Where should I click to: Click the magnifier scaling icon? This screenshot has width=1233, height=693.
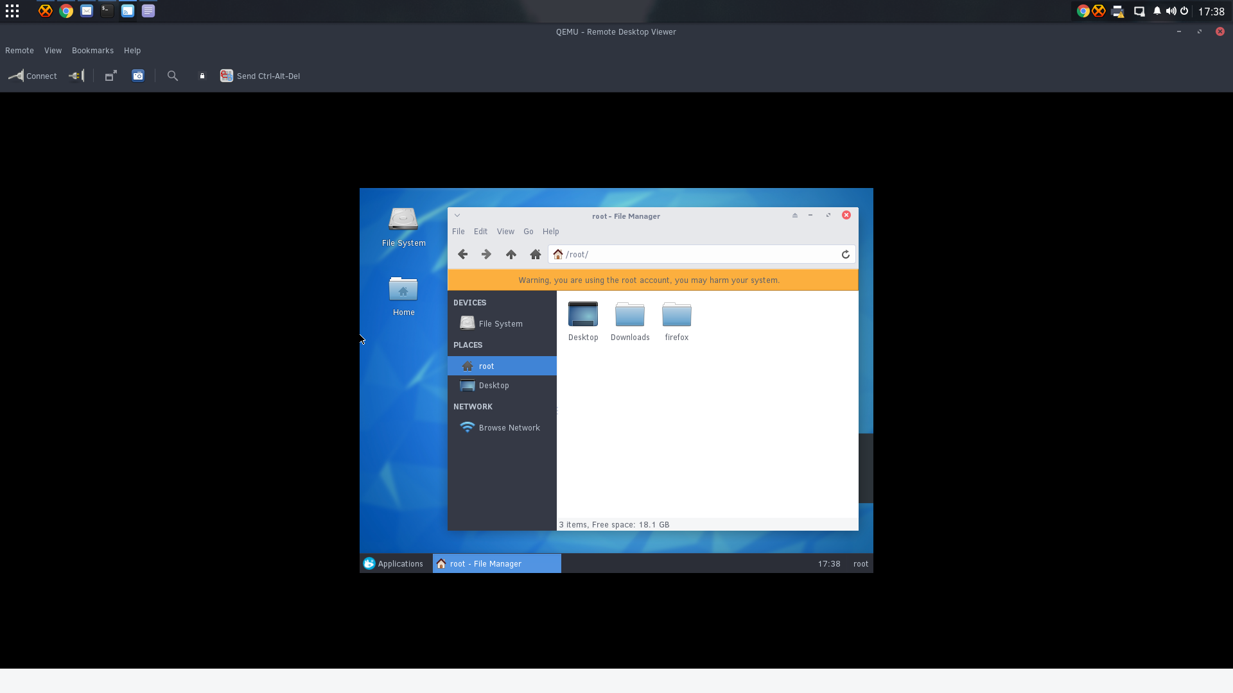(173, 76)
